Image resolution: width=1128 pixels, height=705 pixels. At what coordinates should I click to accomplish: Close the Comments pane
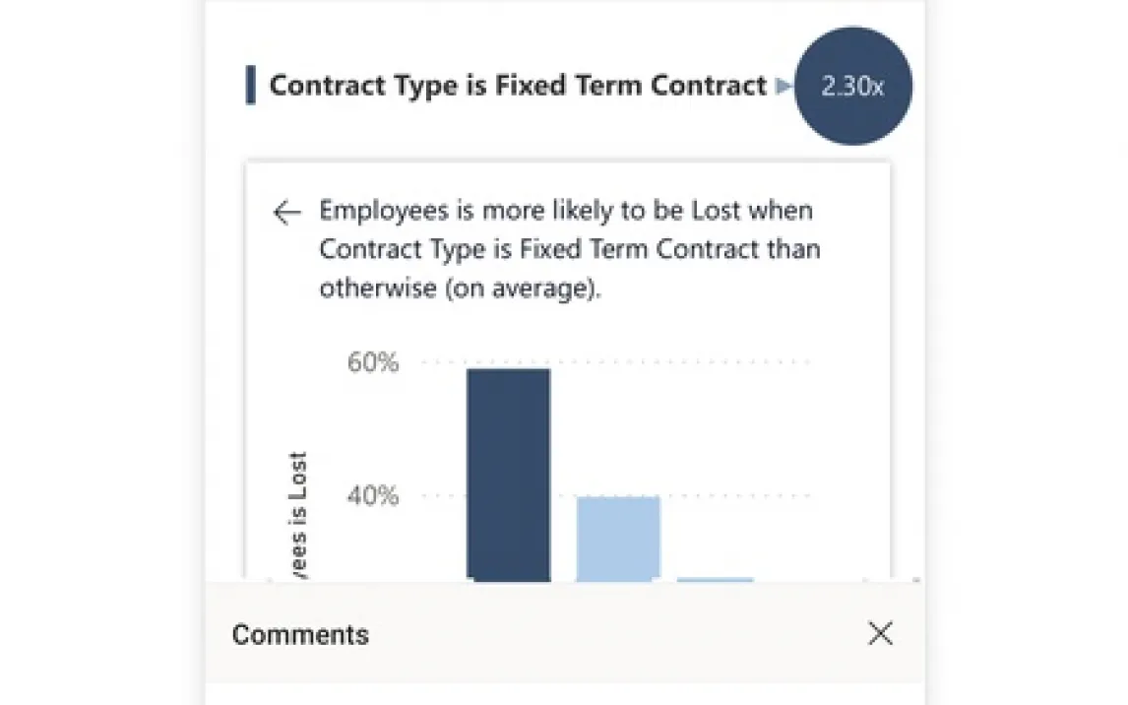pyautogui.click(x=880, y=633)
